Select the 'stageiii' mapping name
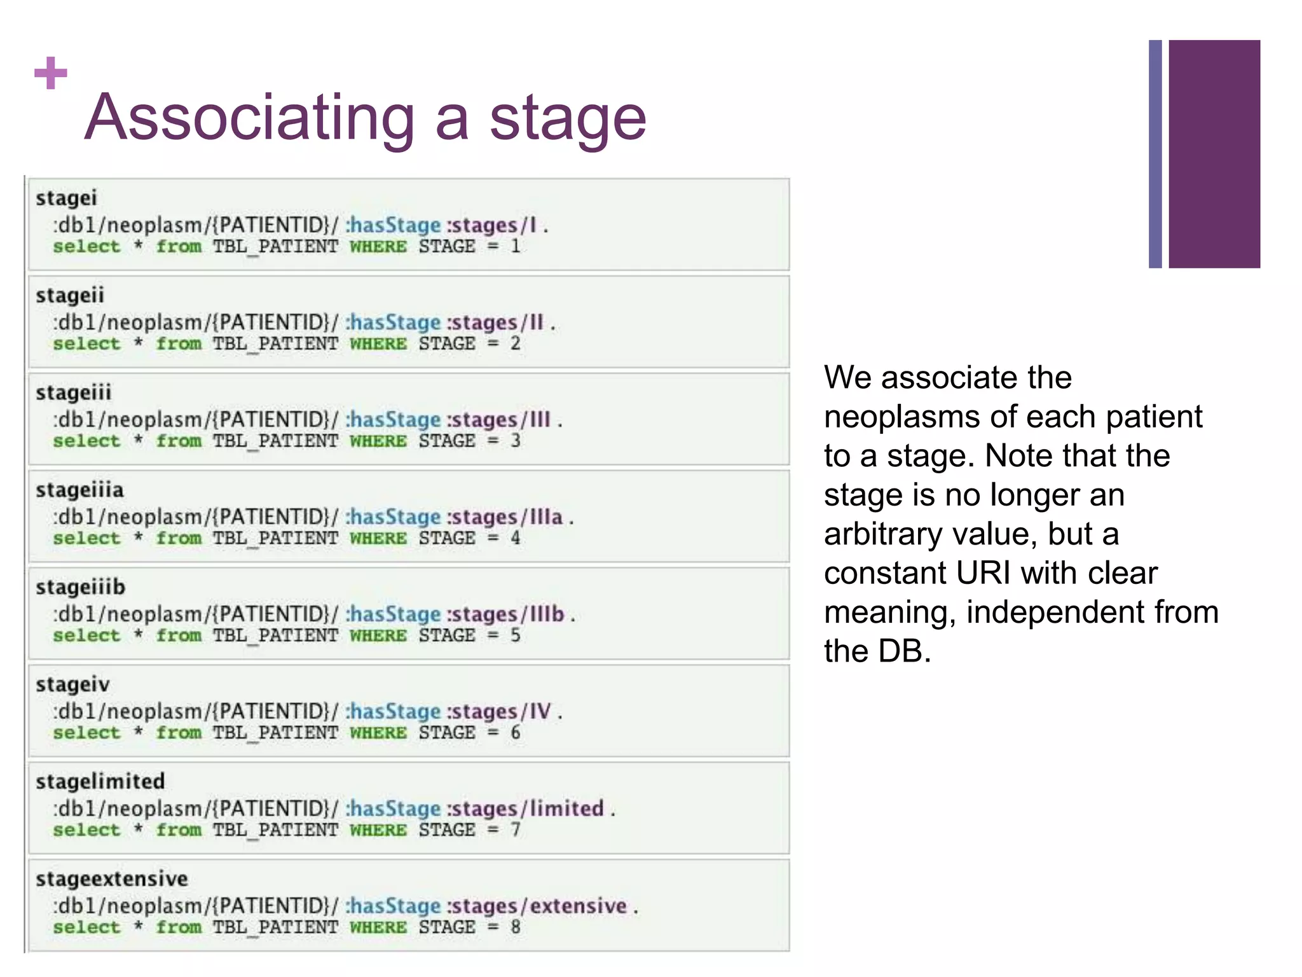Viewport: 1302px width, 977px height. [73, 392]
